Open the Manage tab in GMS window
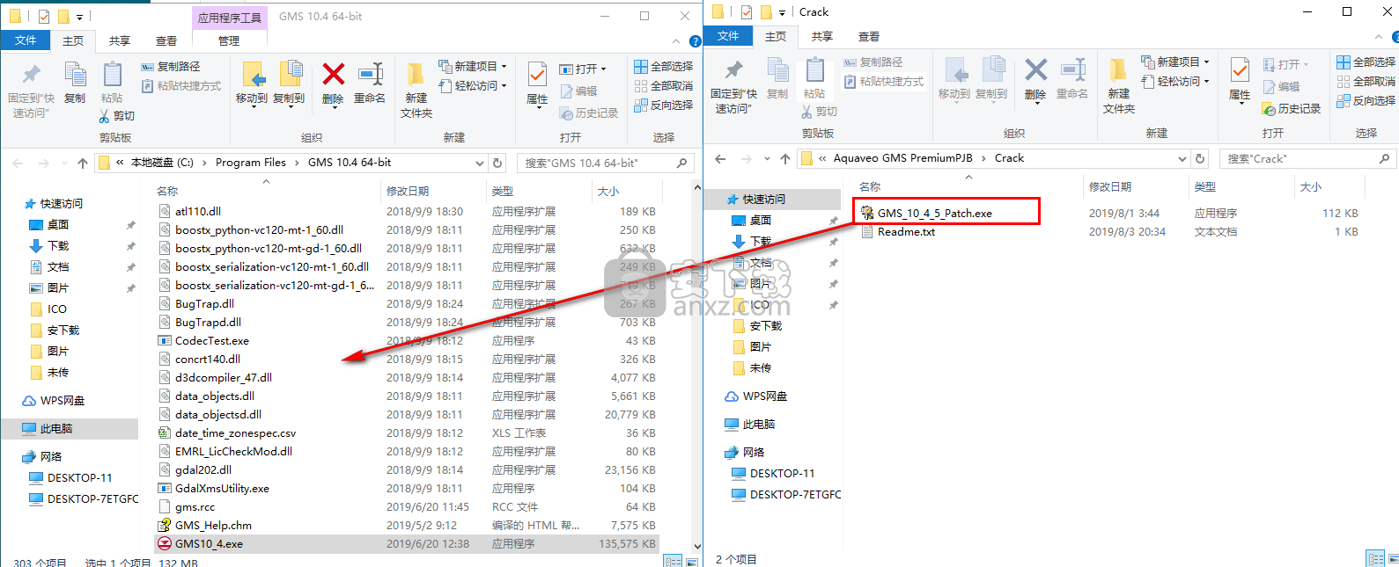 [229, 40]
